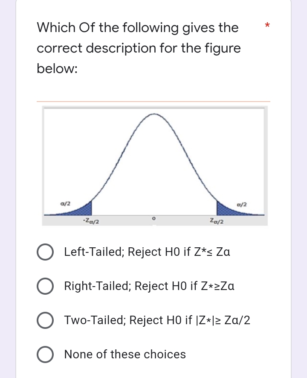
Task: Click the Two-Tailed answer text label
Action: [157, 320]
